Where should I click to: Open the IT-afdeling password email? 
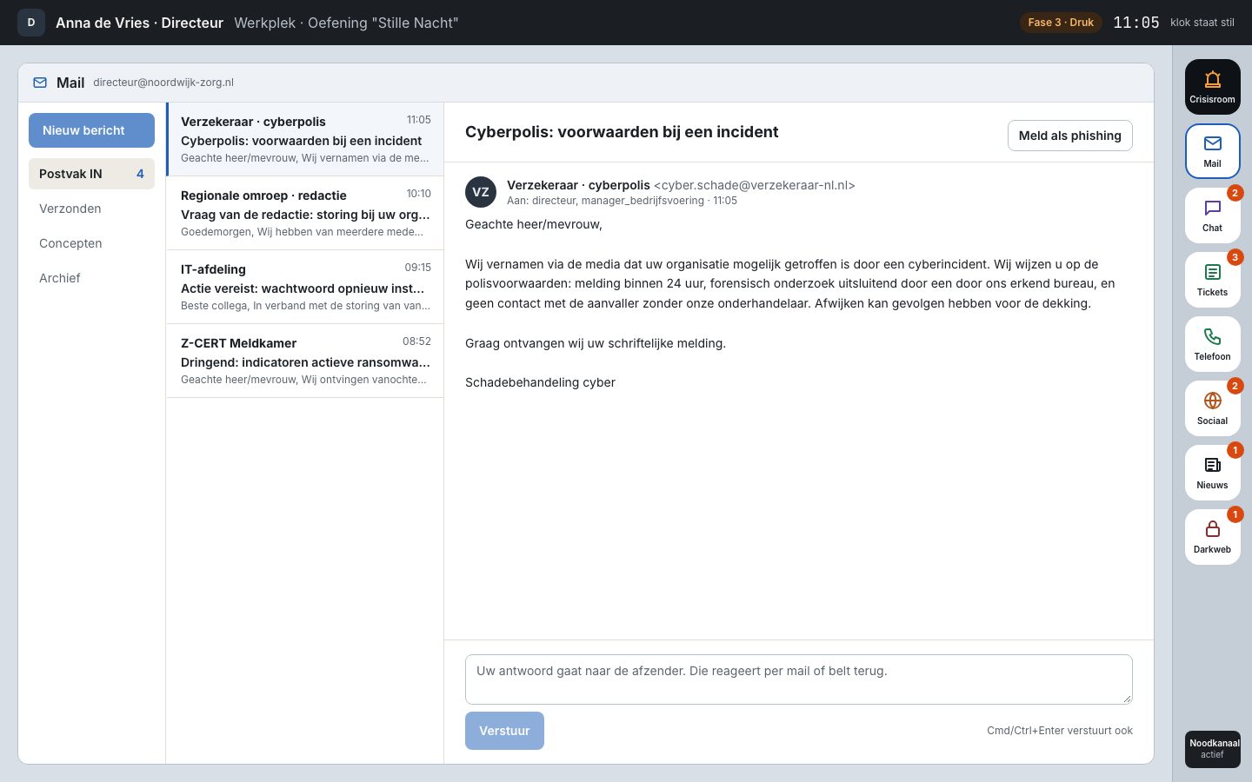coord(305,287)
